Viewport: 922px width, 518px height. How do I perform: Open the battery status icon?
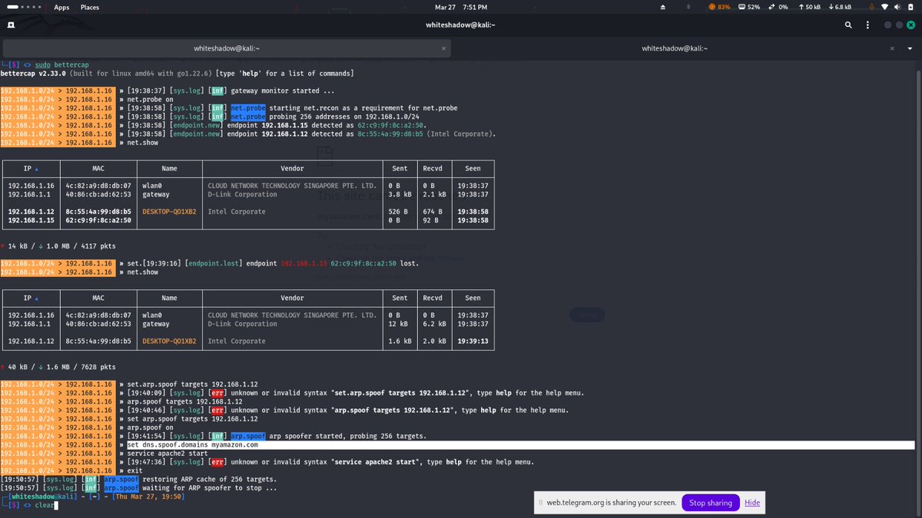[912, 7]
